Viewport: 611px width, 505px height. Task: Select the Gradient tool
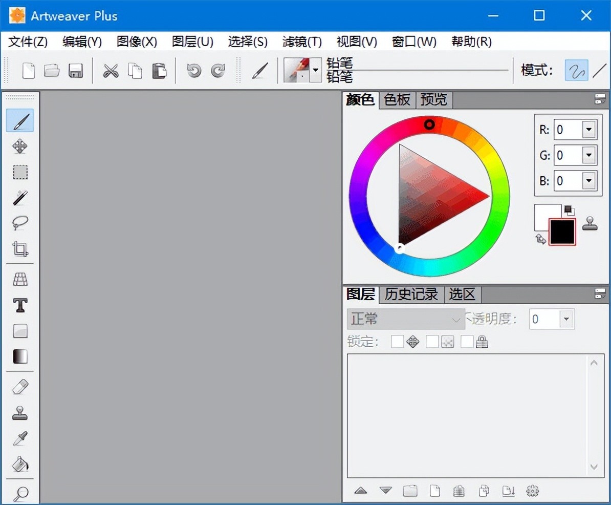point(20,356)
